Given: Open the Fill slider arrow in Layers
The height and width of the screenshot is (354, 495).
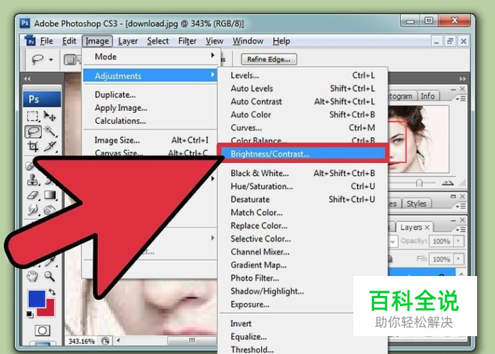Looking at the screenshot, I should pos(459,259).
